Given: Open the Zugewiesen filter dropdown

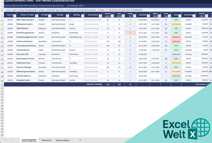Looking at the screenshot, I should pos(123,16).
